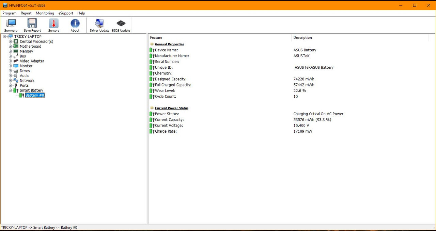Expand the Monitor node
This screenshot has height=231, width=436.
point(10,66)
